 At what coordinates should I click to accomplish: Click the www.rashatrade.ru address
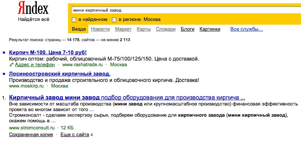[83, 65]
